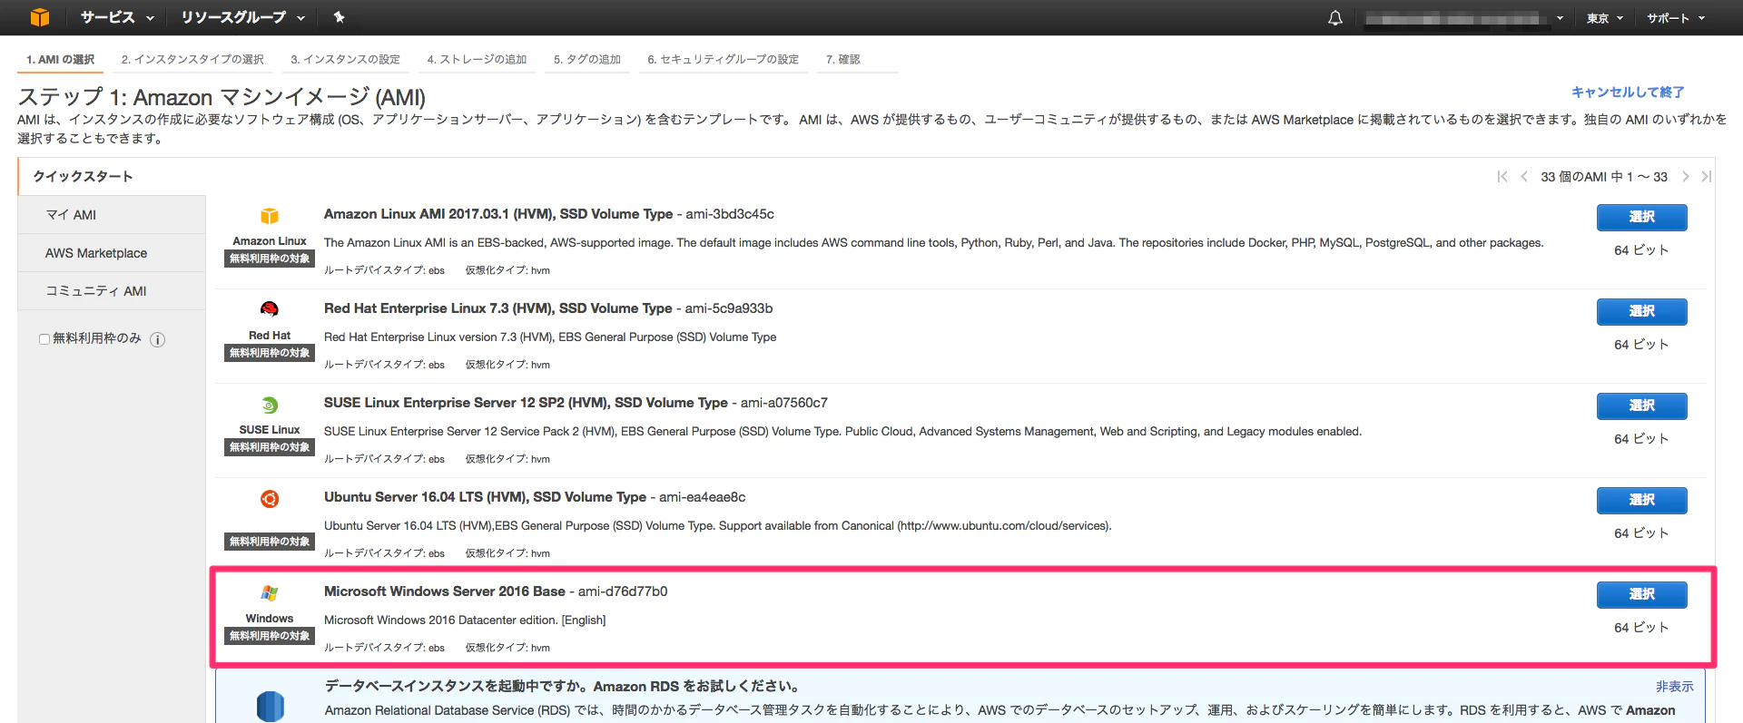Viewport: 1743px width, 723px height.
Task: Go to first AMI page arrow
Action: 1502,176
